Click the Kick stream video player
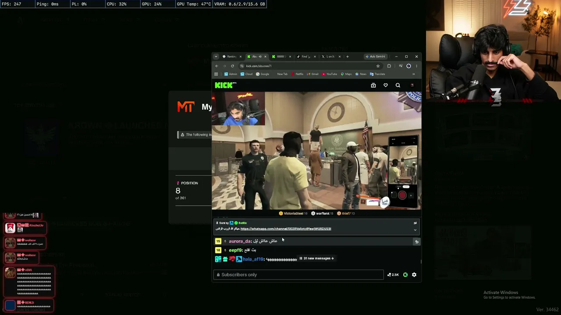This screenshot has height=315, width=561. click(x=316, y=150)
